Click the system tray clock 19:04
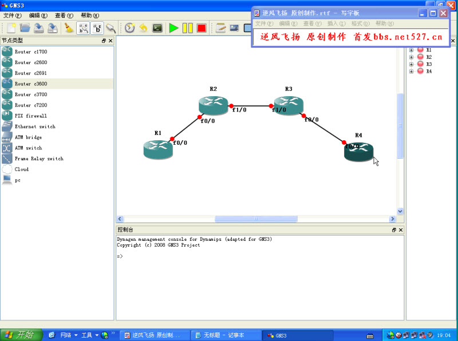The height and width of the screenshot is (341, 458). coord(444,335)
